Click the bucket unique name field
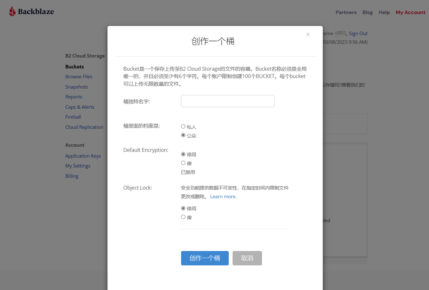The width and height of the screenshot is (429, 290). (x=227, y=101)
